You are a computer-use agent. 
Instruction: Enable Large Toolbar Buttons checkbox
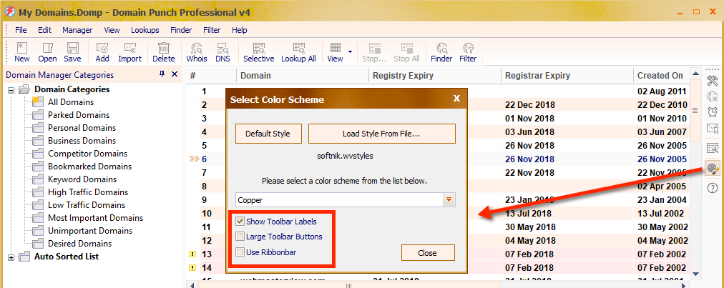click(240, 237)
